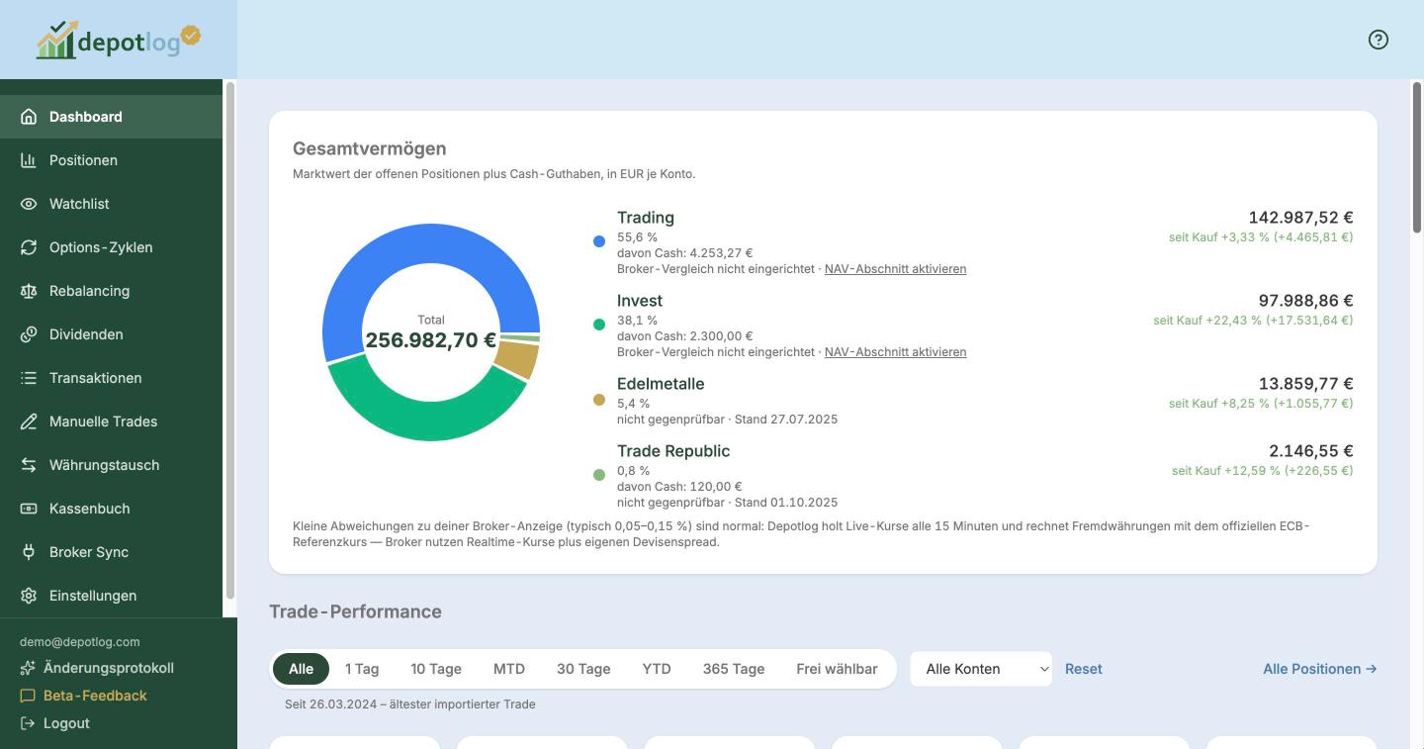Click the Options-Zyklen refresh icon

(x=29, y=247)
